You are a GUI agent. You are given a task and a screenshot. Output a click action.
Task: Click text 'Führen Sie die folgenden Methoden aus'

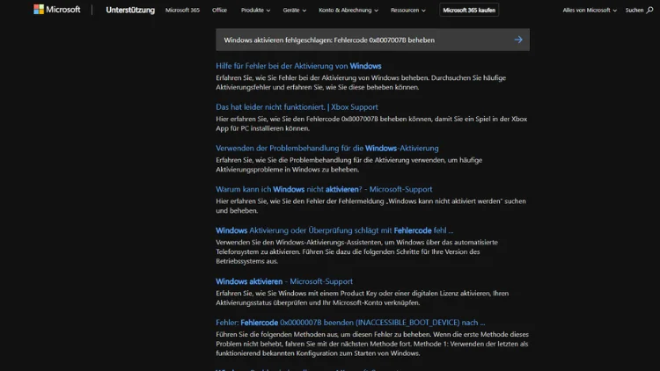[372, 344]
